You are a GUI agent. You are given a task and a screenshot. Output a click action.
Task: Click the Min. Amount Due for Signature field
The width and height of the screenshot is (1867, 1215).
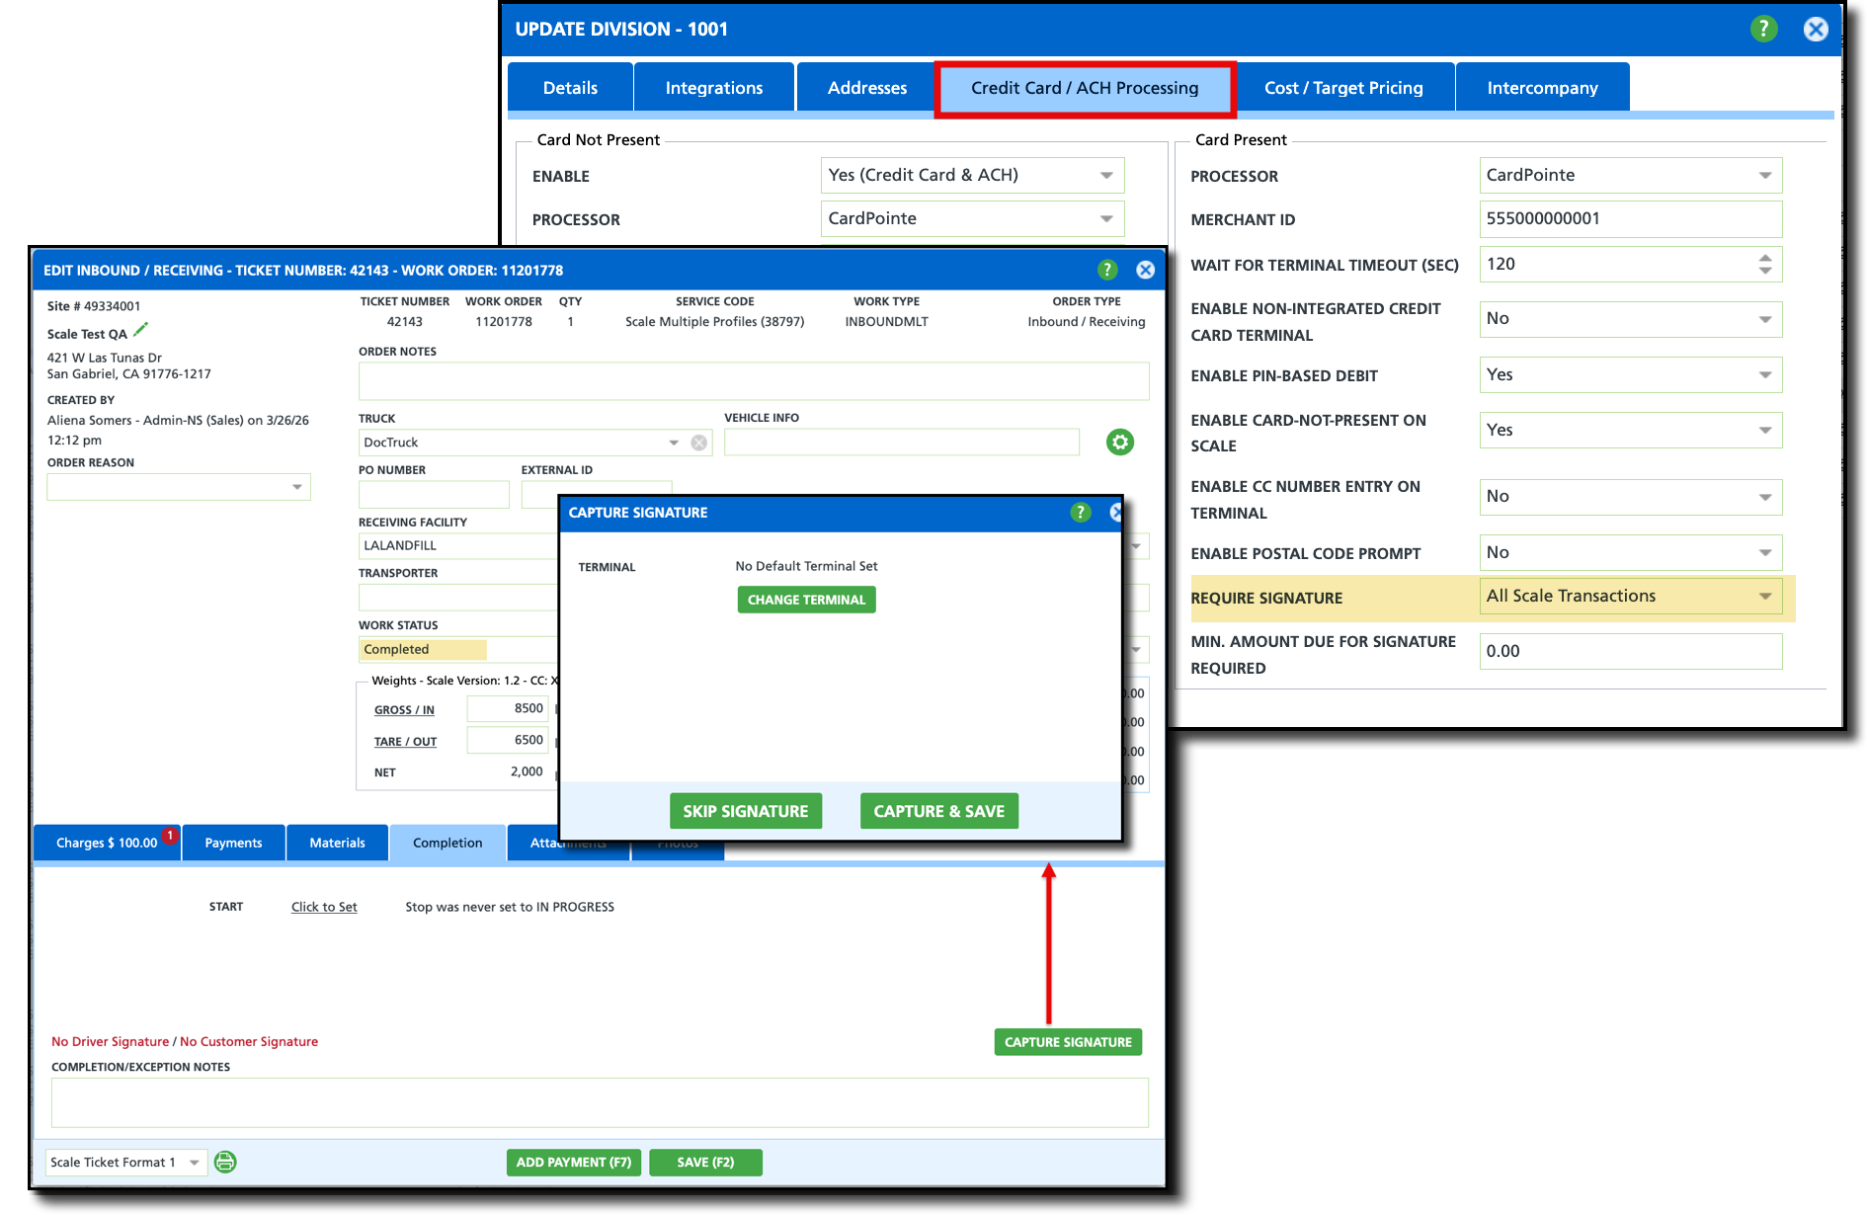click(1630, 651)
